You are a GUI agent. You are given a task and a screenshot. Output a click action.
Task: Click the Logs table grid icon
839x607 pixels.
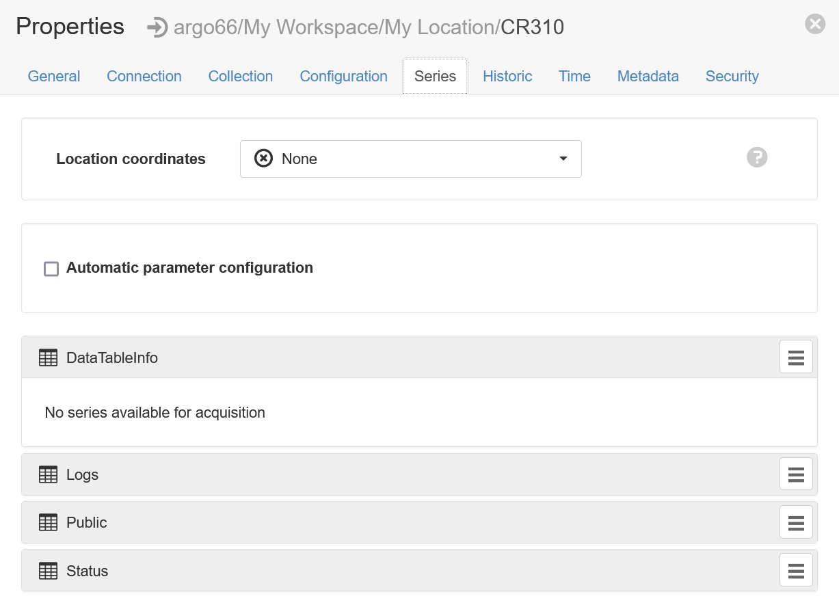coord(48,474)
